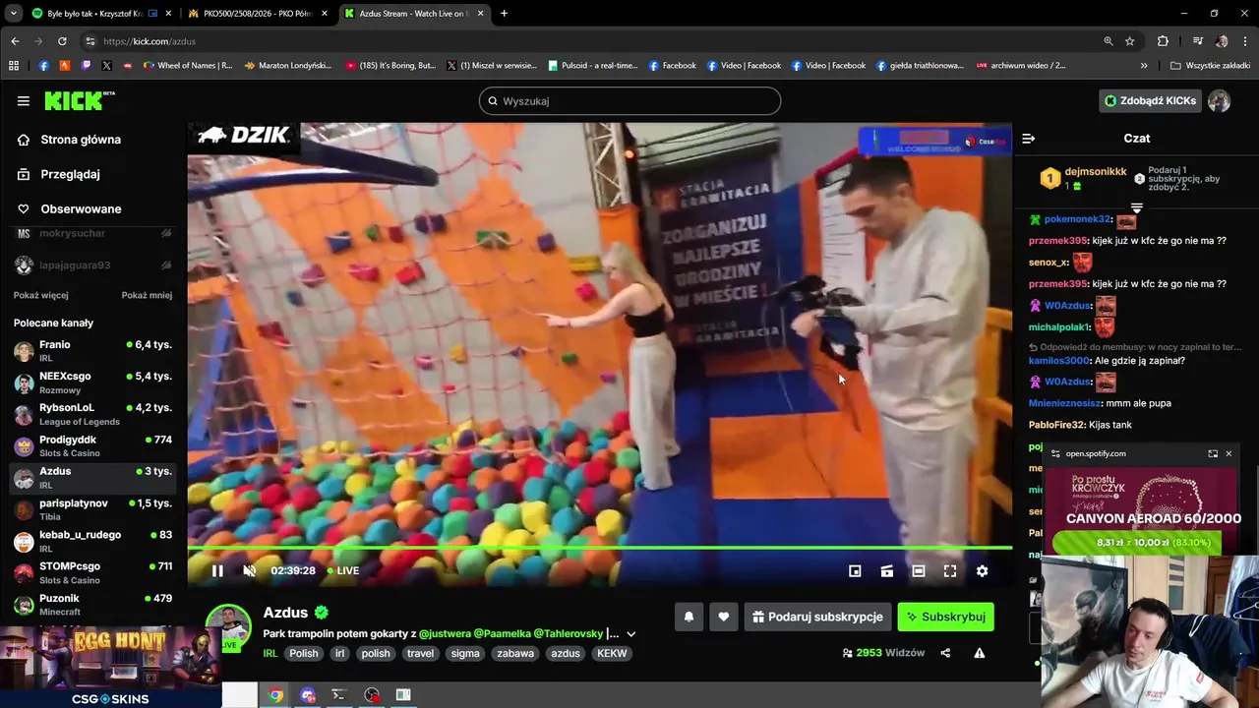The width and height of the screenshot is (1259, 708).
Task: Click the IRL category link
Action: [270, 653]
